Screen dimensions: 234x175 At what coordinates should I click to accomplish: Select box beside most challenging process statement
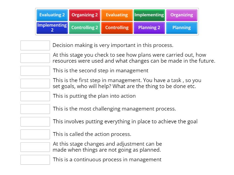35,109
